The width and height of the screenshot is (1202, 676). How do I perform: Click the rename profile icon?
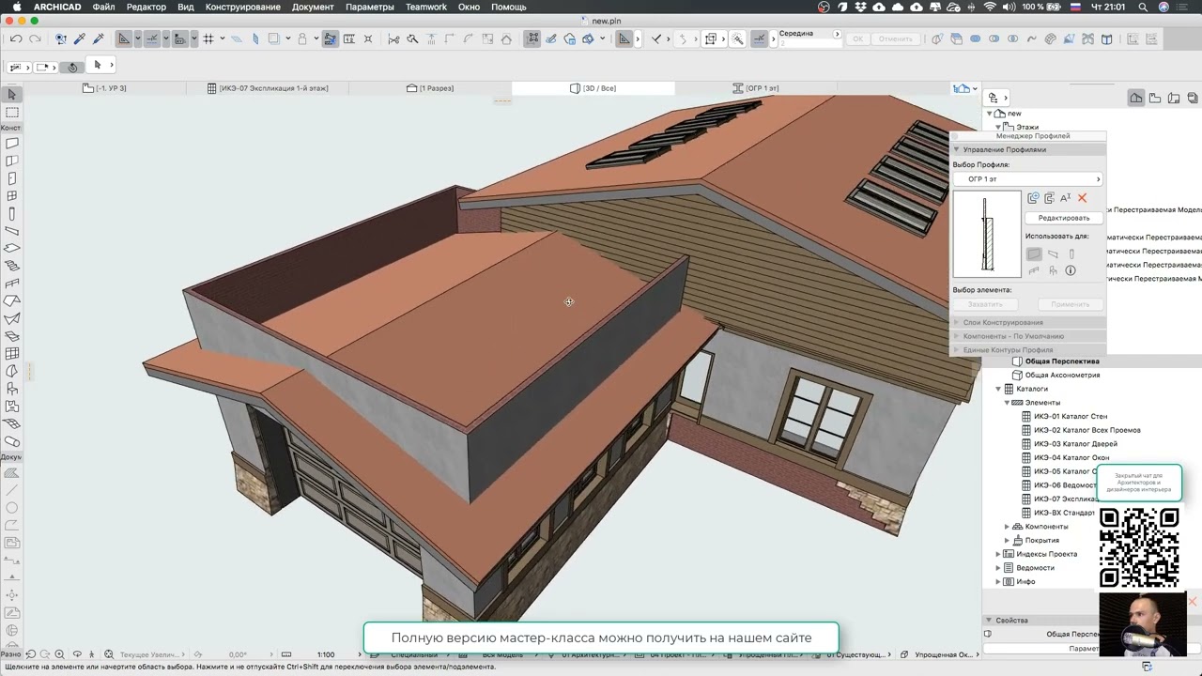click(x=1065, y=198)
